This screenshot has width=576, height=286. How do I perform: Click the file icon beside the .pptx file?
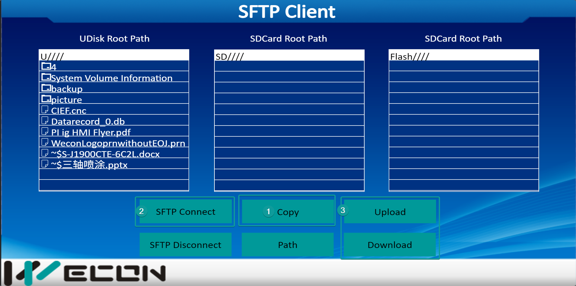pos(45,164)
